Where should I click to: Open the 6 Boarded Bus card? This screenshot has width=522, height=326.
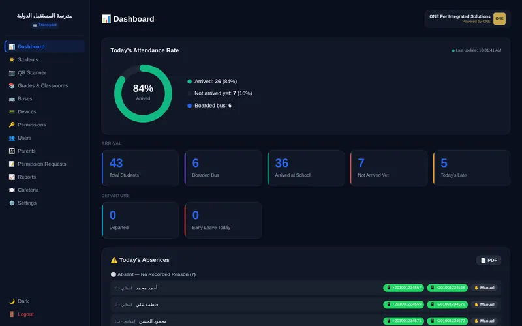(x=223, y=168)
